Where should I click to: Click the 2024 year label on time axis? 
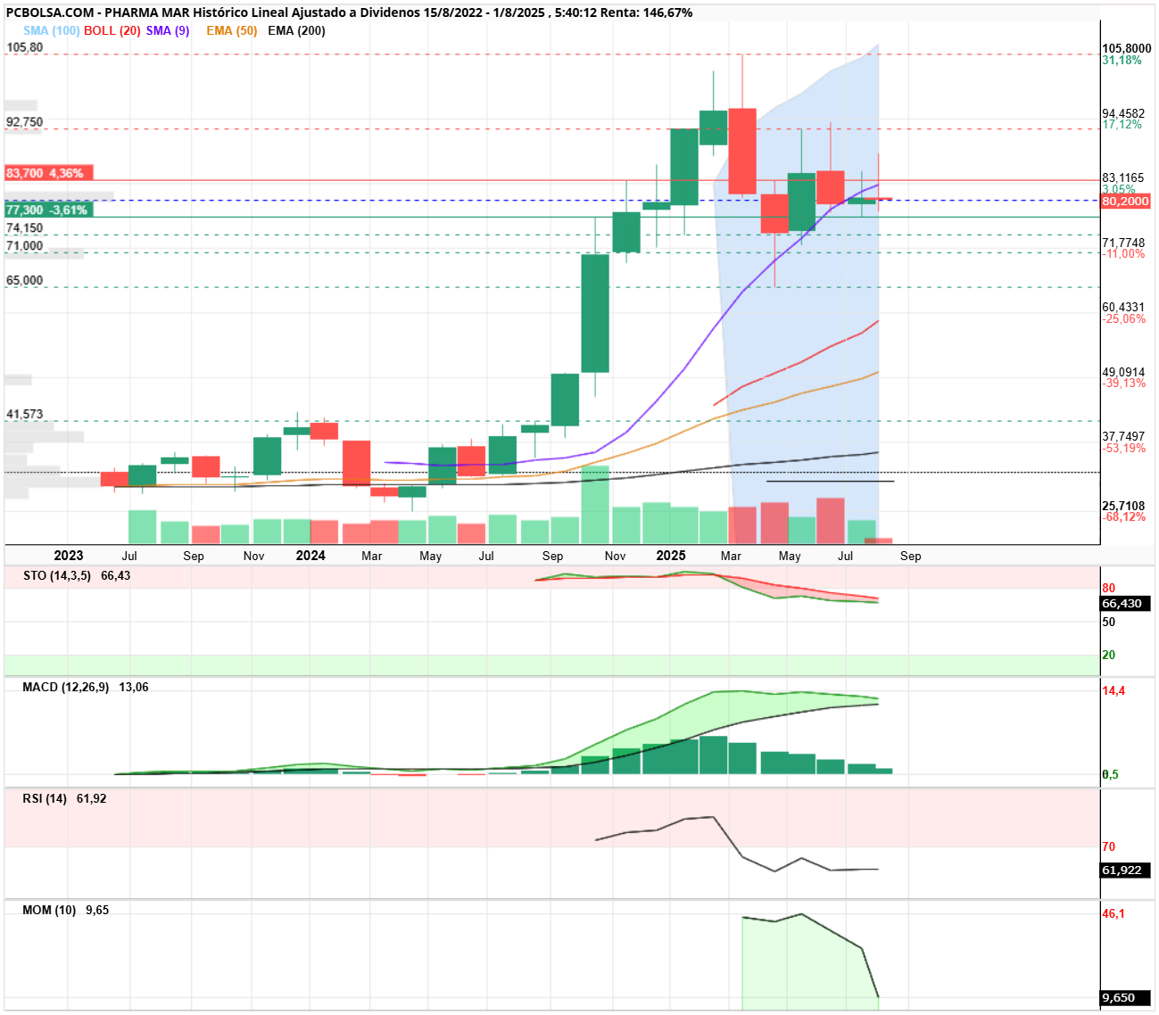(x=310, y=556)
